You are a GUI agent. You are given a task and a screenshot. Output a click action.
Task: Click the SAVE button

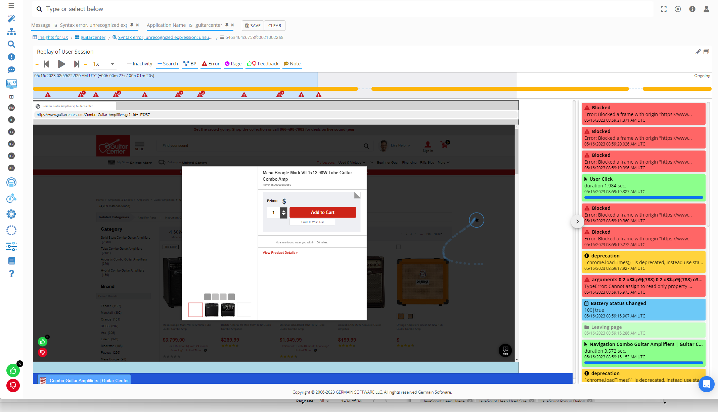(253, 25)
